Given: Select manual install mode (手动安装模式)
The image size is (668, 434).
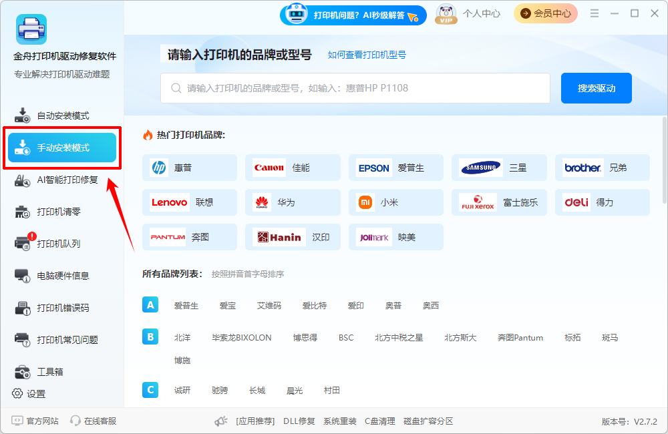Looking at the screenshot, I should point(62,148).
